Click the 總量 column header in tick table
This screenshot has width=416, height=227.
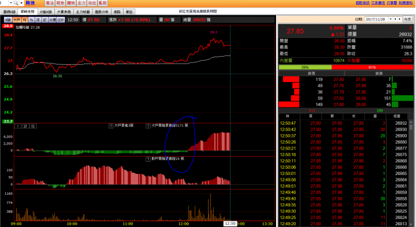point(397,116)
